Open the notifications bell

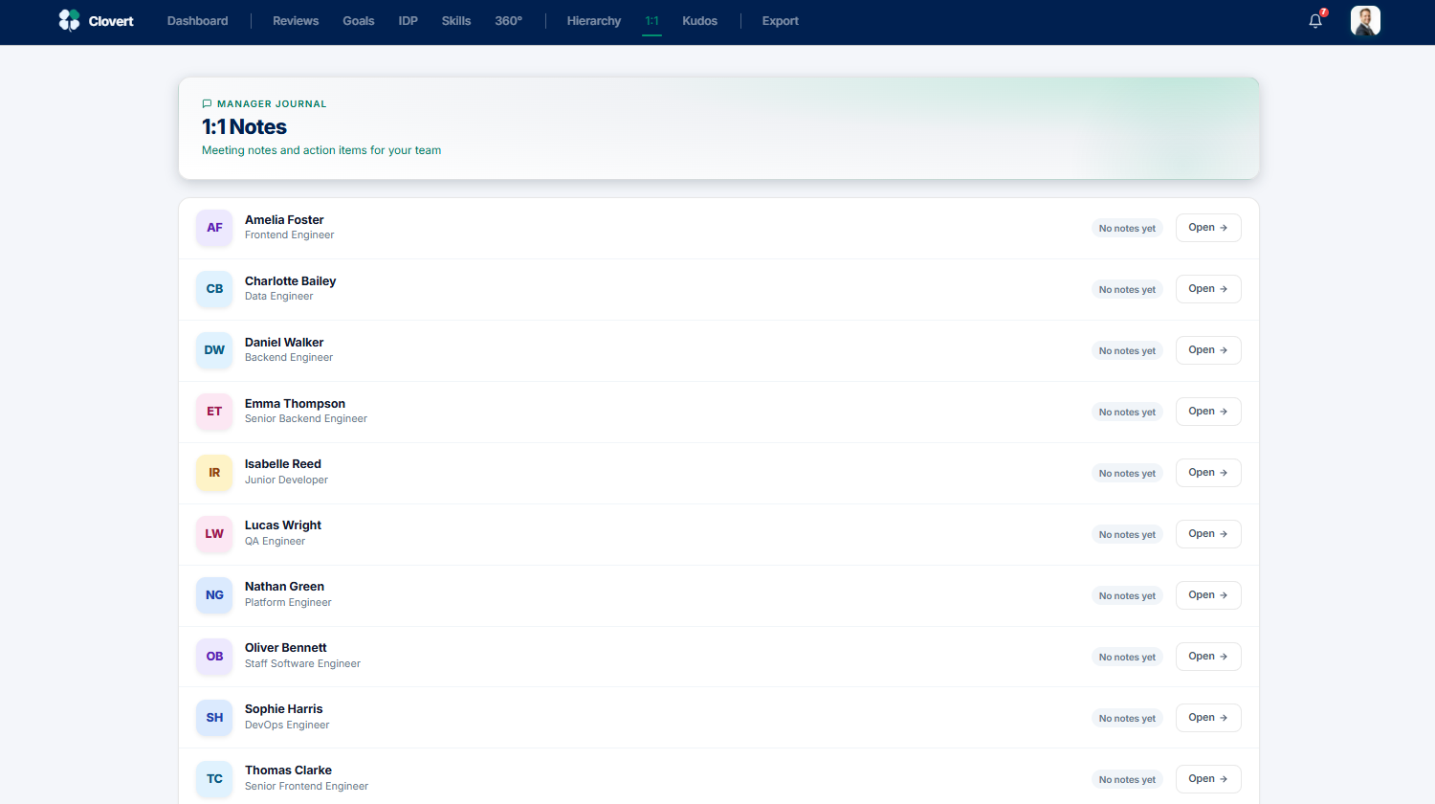1315,21
